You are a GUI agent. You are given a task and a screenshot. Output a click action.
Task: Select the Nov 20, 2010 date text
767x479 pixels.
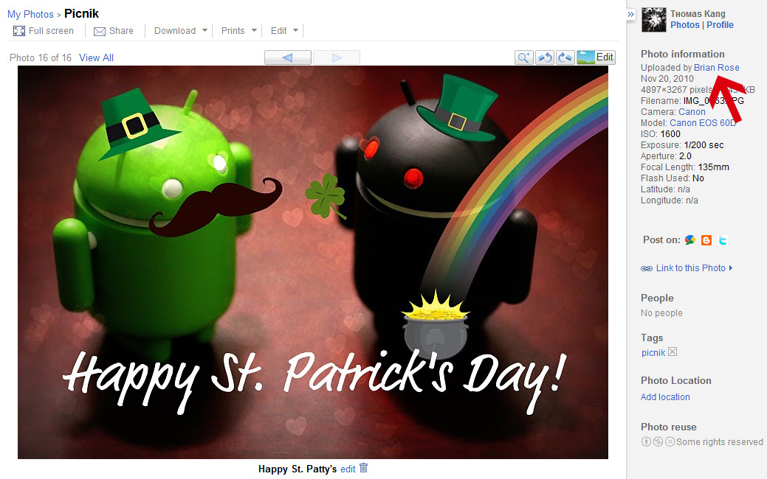click(667, 79)
